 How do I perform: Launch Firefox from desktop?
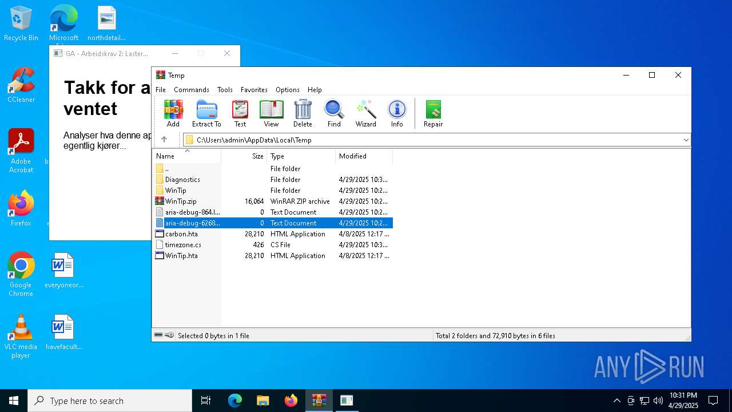(x=21, y=209)
